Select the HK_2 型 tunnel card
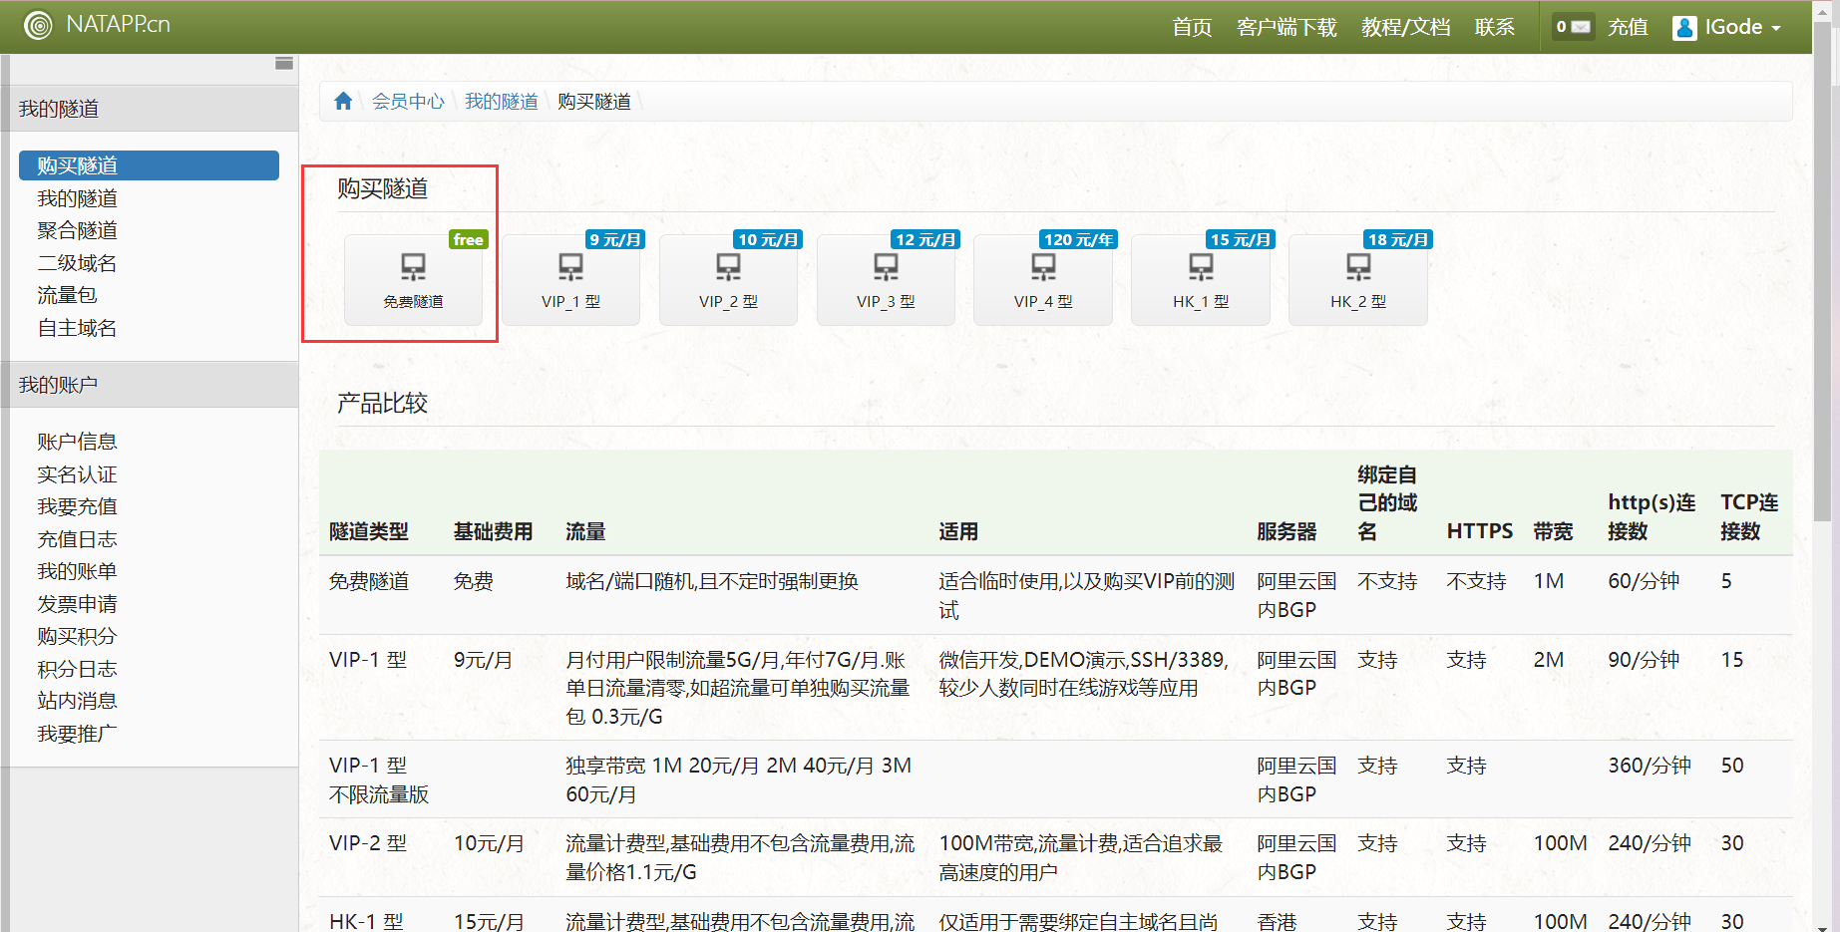 (1358, 280)
